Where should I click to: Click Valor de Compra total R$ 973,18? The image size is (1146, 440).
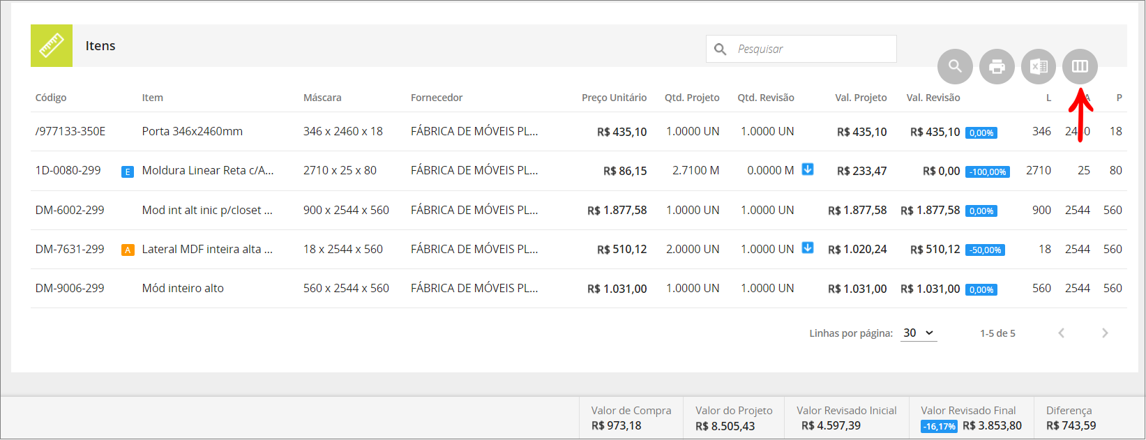coord(617,425)
